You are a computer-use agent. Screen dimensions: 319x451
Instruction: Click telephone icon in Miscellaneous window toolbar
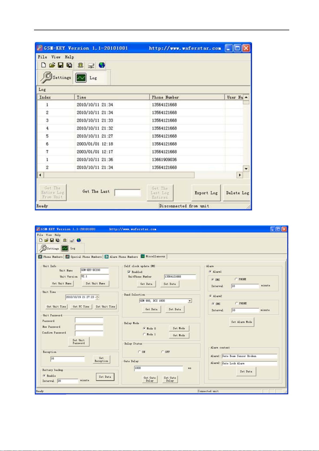pos(65,240)
